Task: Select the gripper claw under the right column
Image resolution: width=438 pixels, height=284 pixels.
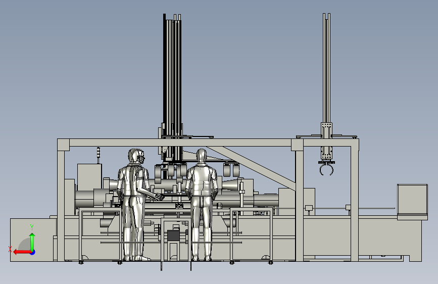Action: click(326, 169)
